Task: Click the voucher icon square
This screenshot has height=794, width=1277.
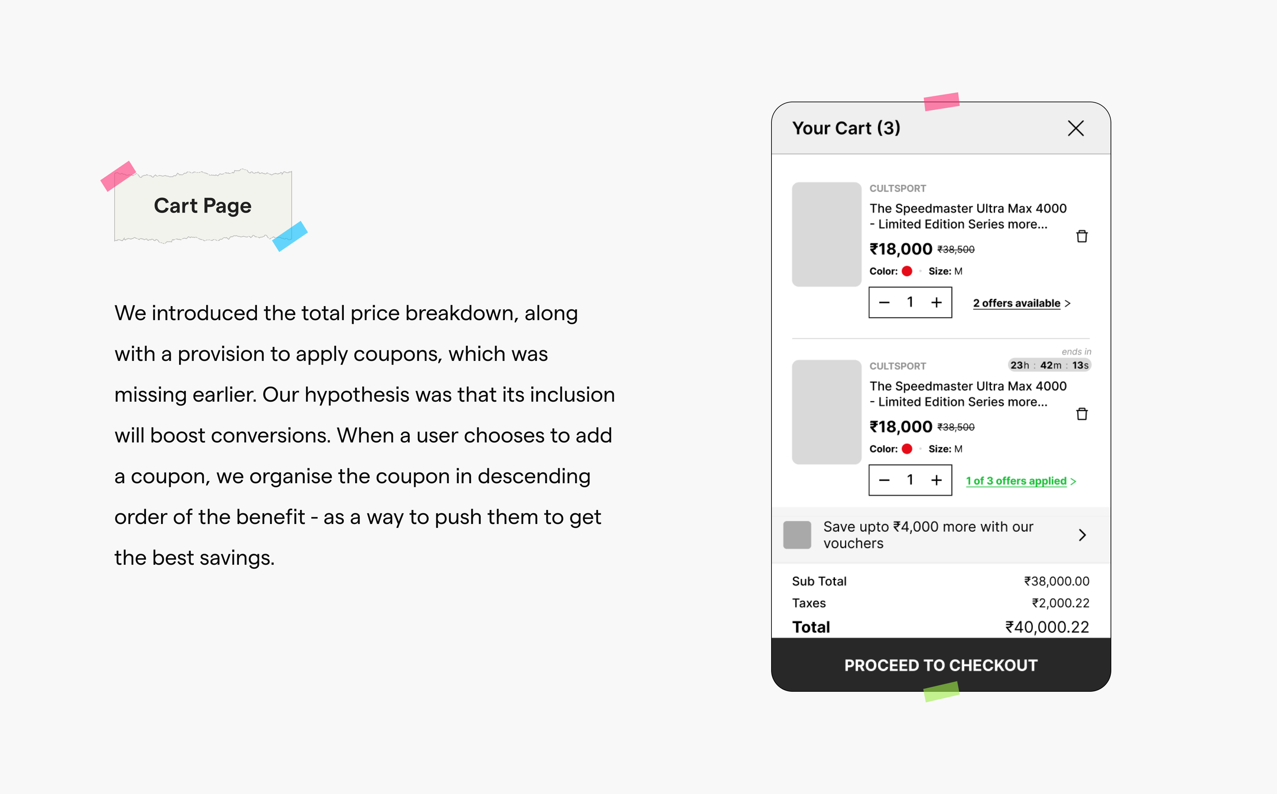Action: tap(797, 535)
